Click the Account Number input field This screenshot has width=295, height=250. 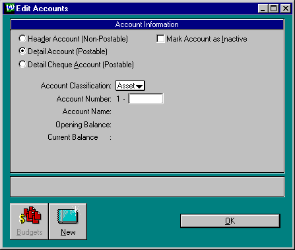[x=146, y=99]
